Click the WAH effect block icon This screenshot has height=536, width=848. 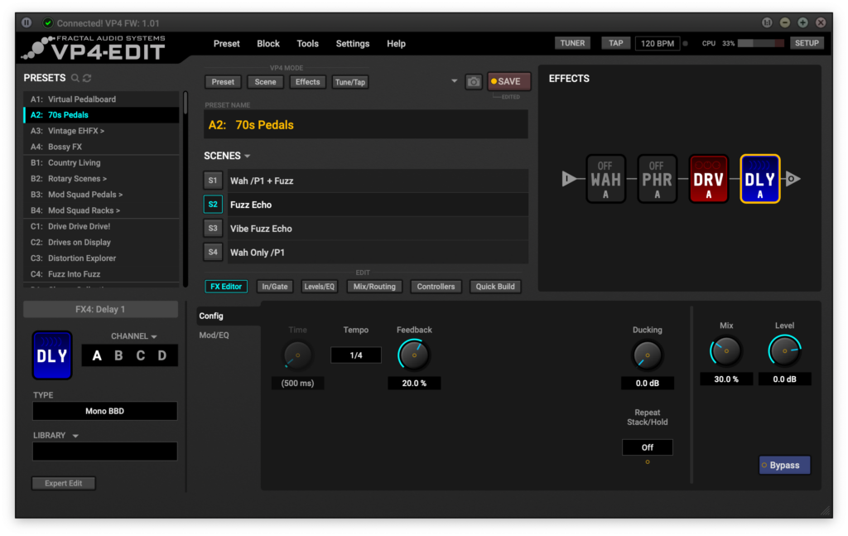(x=605, y=179)
